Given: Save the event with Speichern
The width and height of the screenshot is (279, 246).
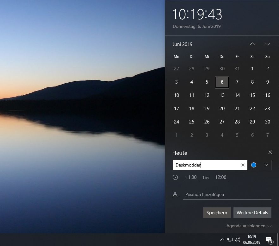Looking at the screenshot, I should point(217,213).
